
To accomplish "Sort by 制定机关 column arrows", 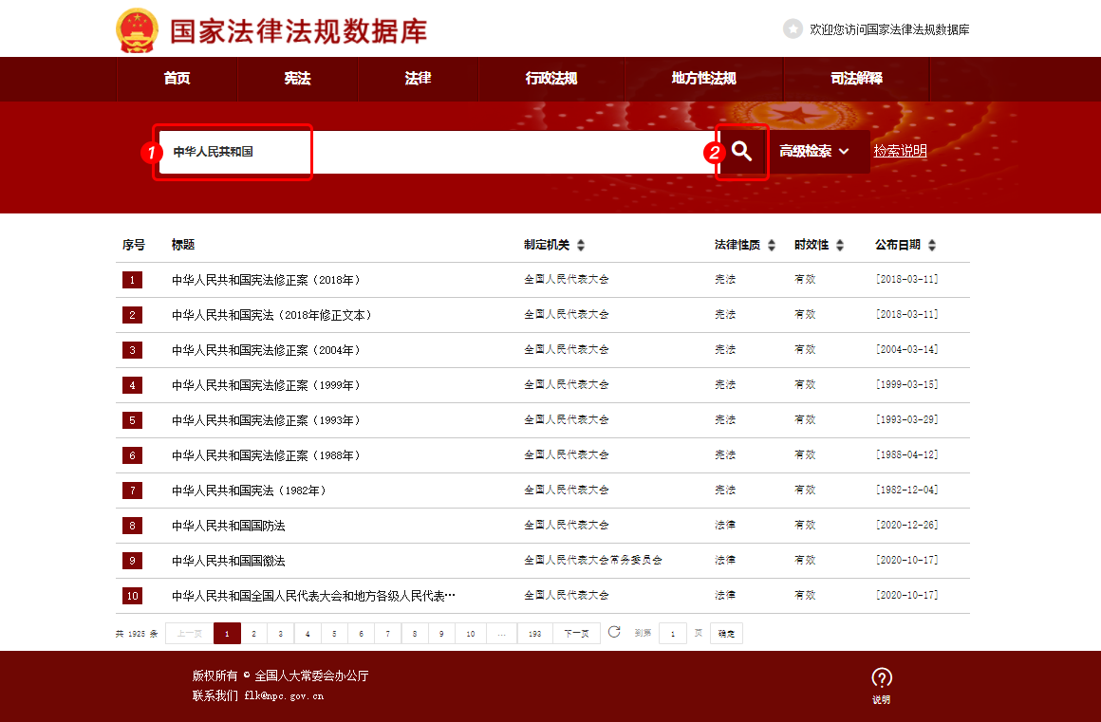I will (581, 245).
